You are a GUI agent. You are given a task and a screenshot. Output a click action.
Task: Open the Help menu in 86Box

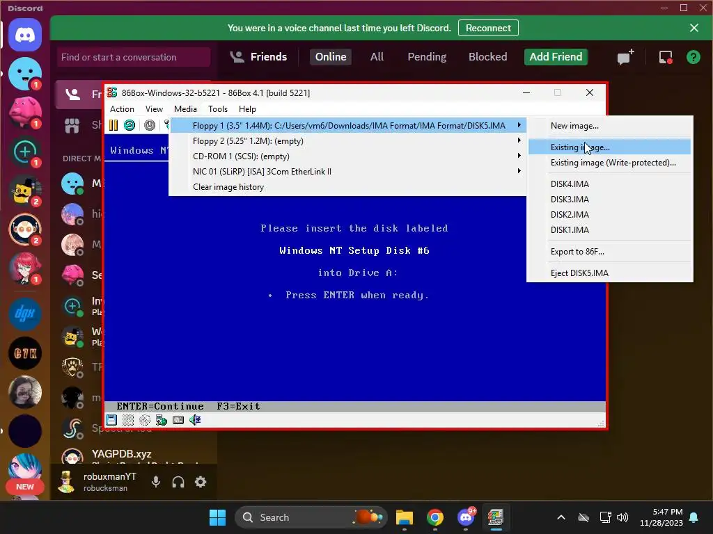tap(247, 109)
